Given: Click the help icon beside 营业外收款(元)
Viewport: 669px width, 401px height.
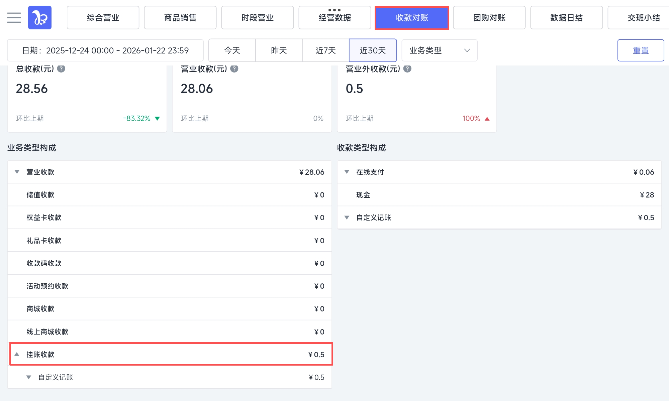Looking at the screenshot, I should [407, 69].
